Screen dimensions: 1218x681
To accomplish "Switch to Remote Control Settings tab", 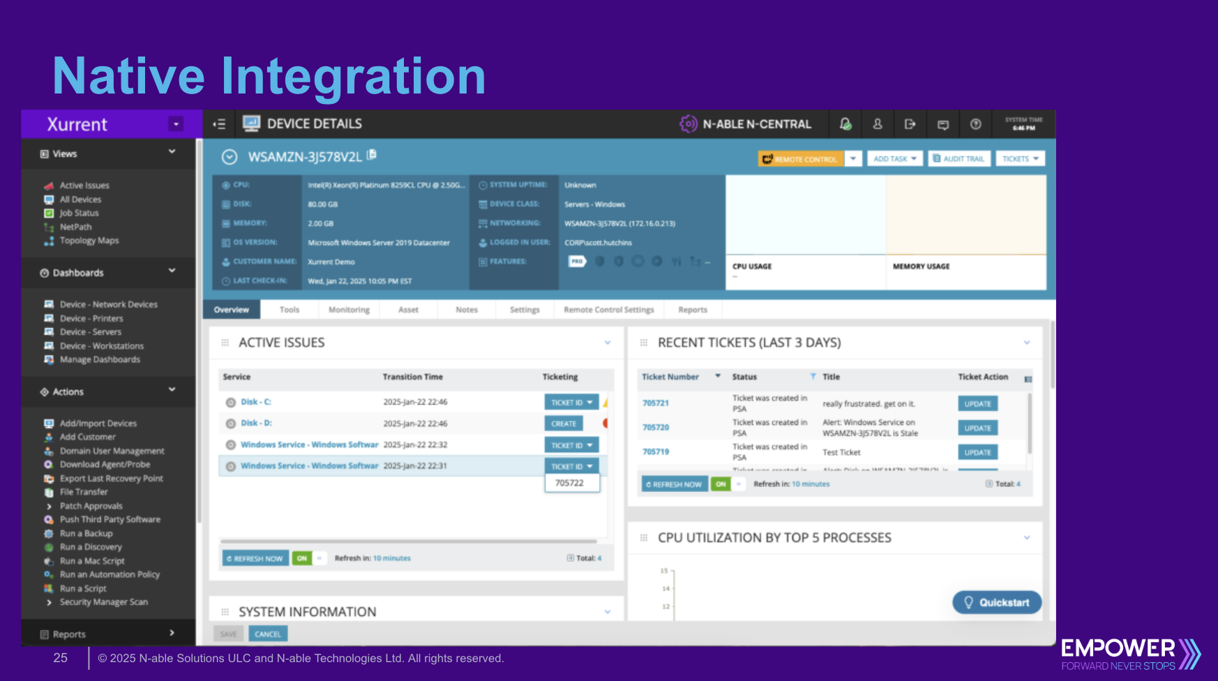I will pos(609,310).
